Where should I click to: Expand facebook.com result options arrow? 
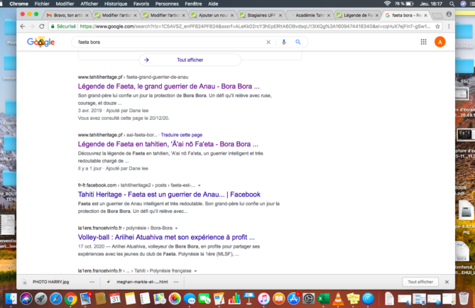(200, 185)
